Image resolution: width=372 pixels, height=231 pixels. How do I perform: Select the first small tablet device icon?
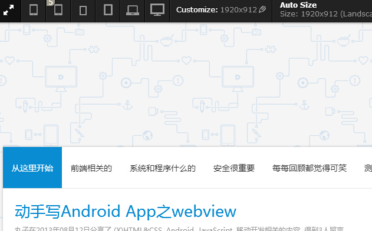tap(34, 10)
